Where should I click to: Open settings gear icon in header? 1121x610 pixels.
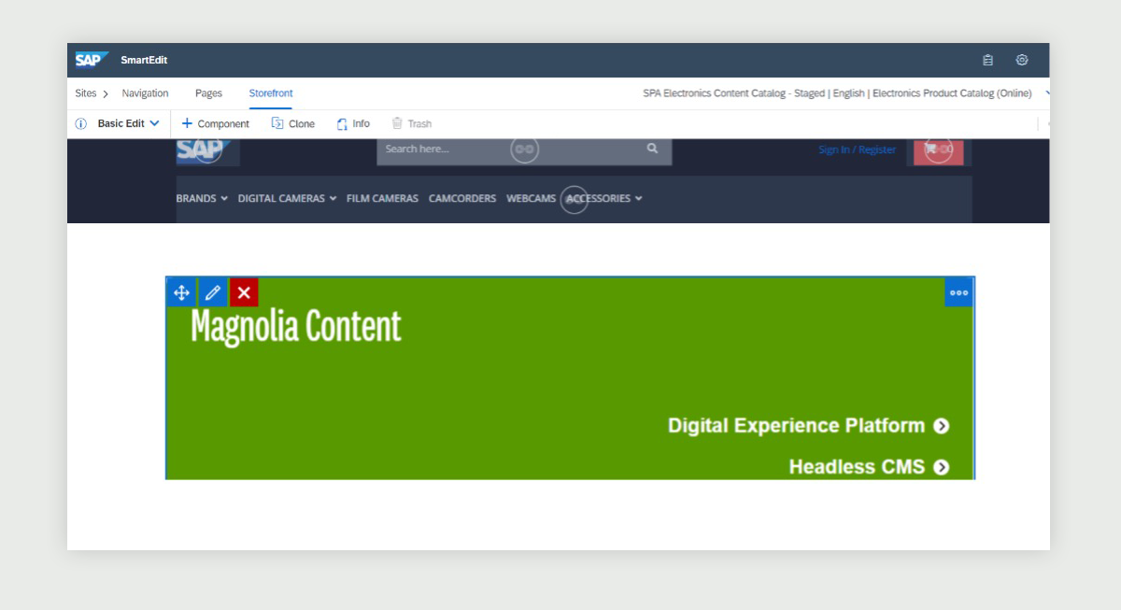pos(1022,61)
